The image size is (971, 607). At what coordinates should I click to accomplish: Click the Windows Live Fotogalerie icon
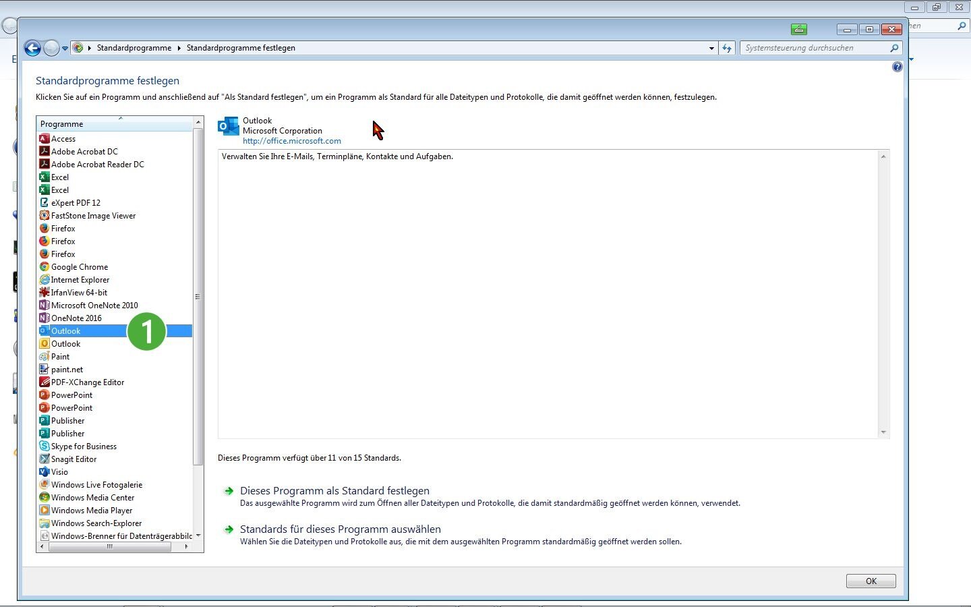[45, 485]
